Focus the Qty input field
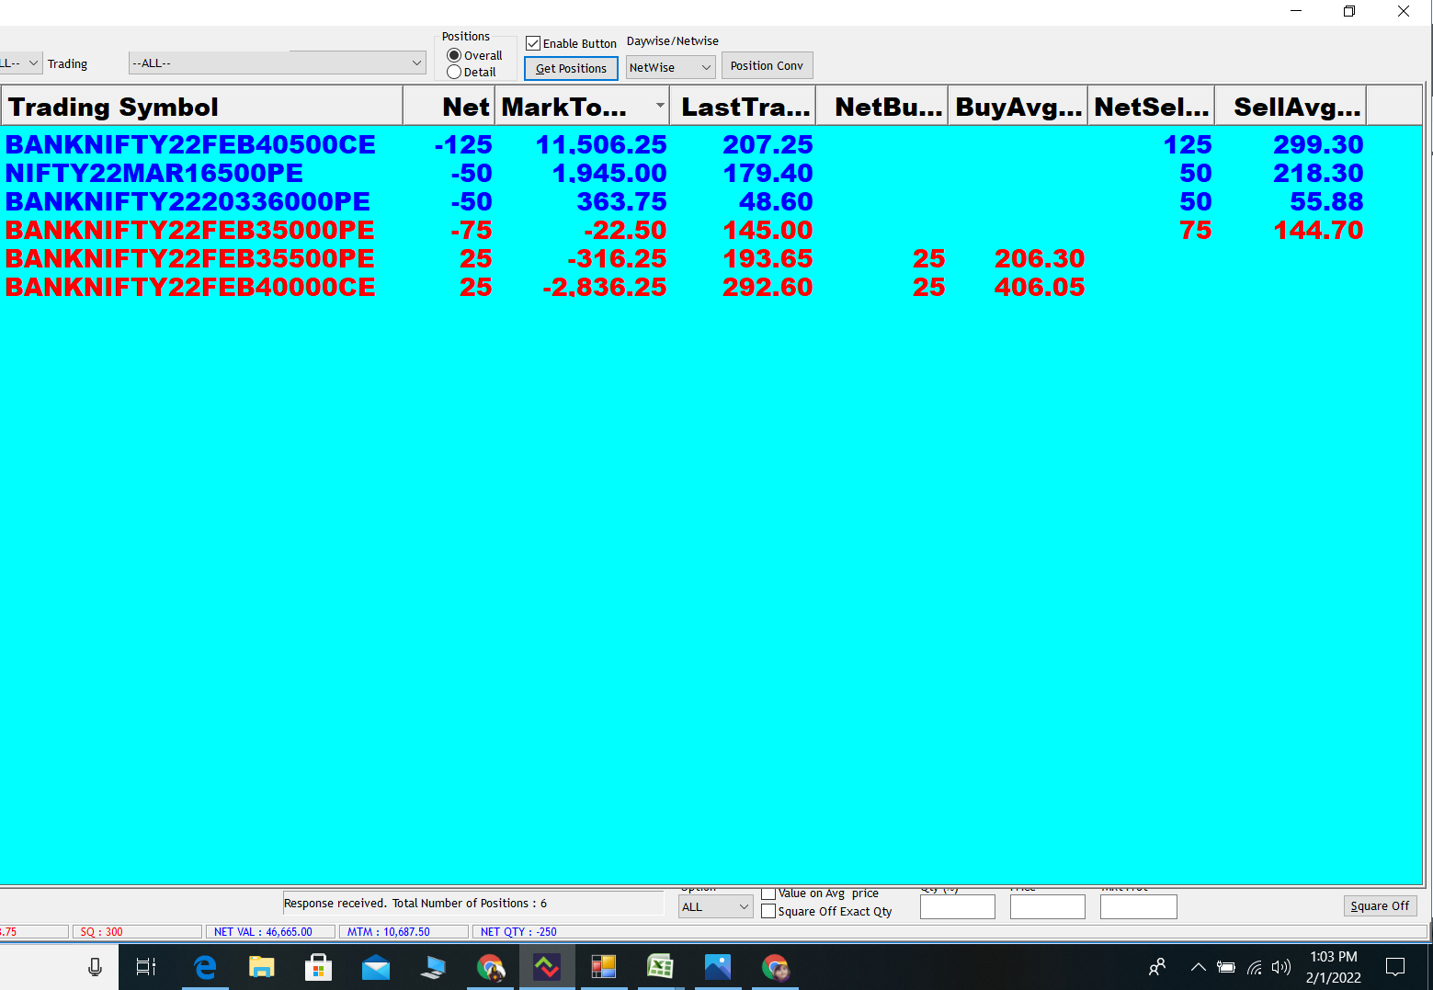This screenshot has width=1433, height=990. pyautogui.click(x=957, y=906)
